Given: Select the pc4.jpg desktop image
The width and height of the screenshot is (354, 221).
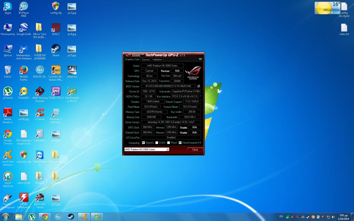Looking at the screenshot, I should pyautogui.click(x=72, y=29).
